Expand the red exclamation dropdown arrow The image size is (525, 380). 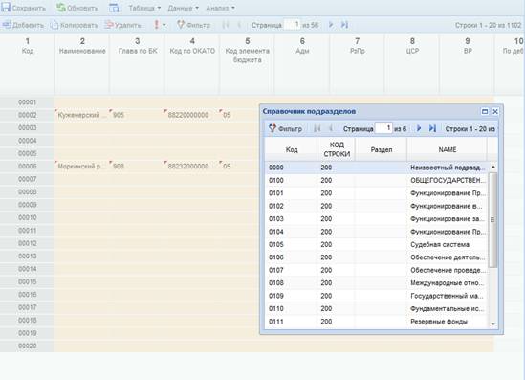(x=164, y=25)
